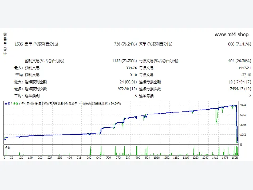This screenshot has width=253, height=190.
Task: Click the vertical 交易单总计 heading
Action: (x=5, y=44)
